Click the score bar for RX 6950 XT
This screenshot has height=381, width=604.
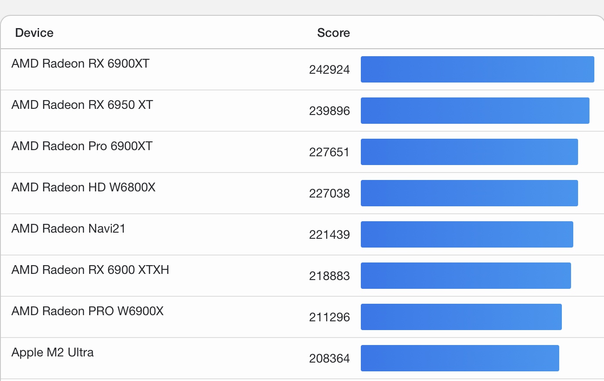(475, 111)
